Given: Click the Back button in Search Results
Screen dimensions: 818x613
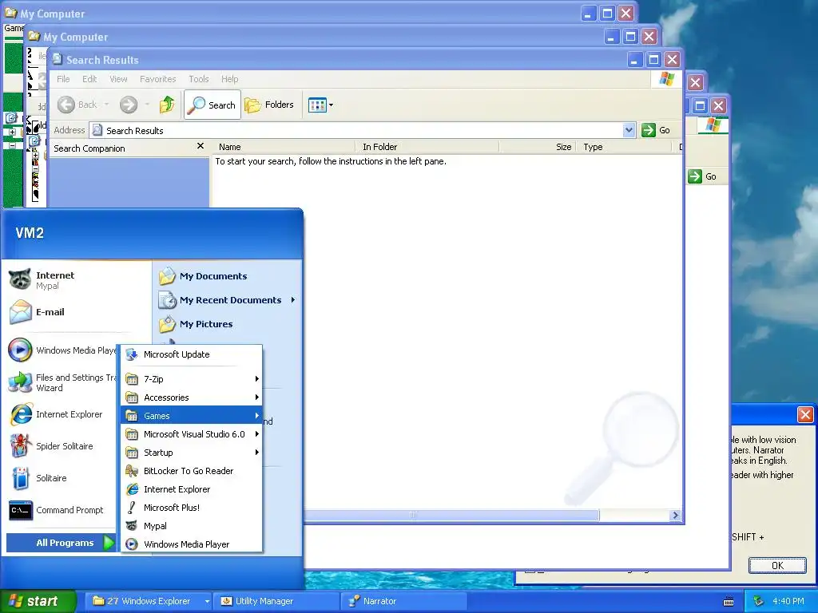Looking at the screenshot, I should click(x=77, y=105).
